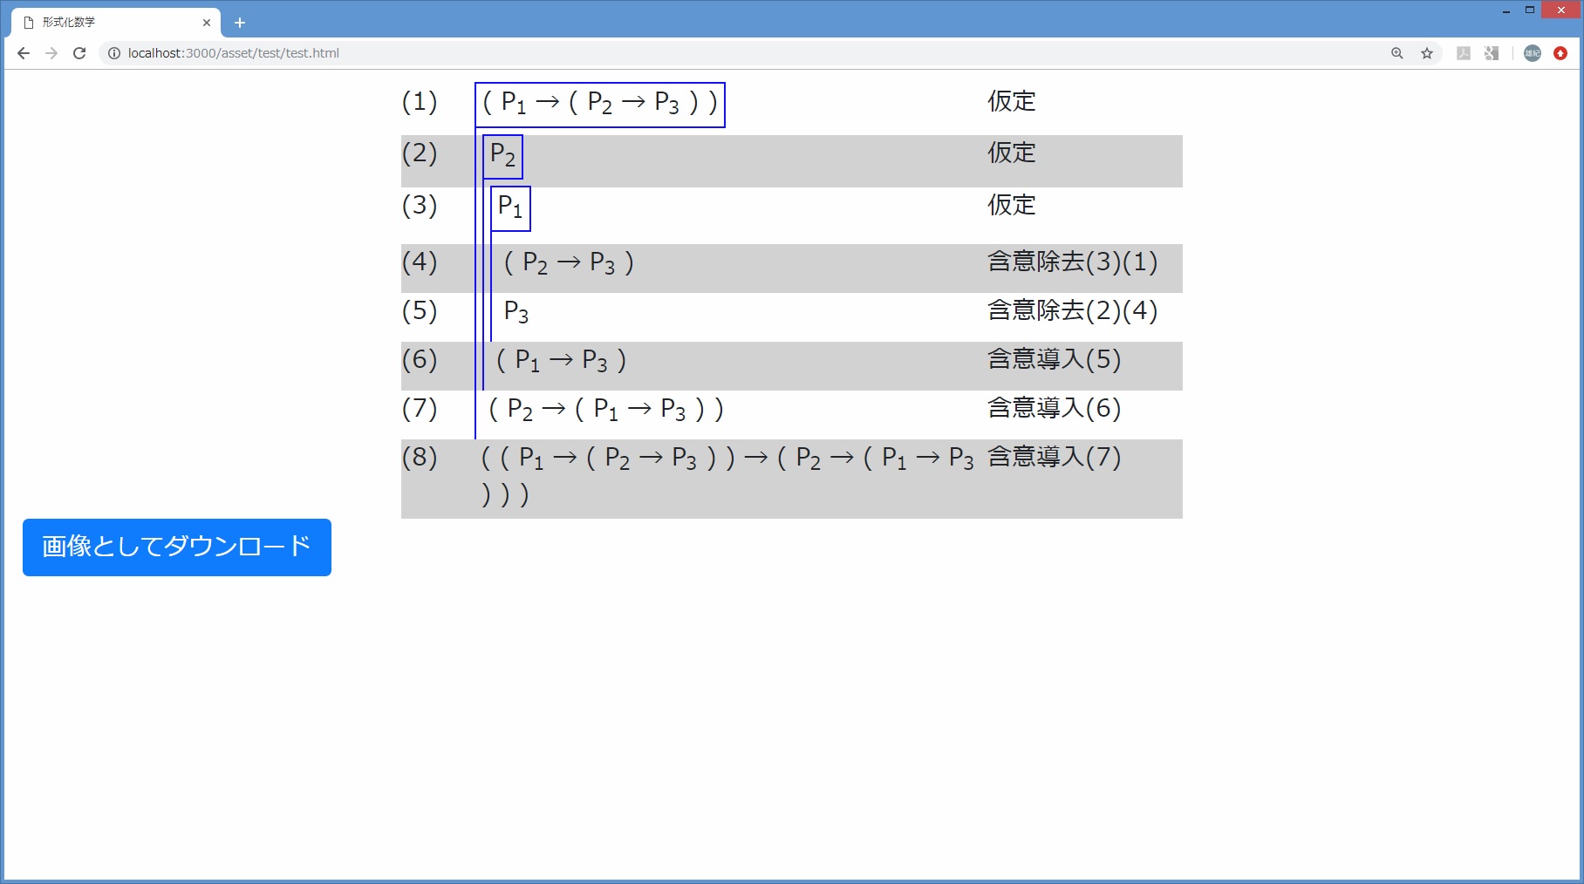Reload the test.html page

[79, 53]
